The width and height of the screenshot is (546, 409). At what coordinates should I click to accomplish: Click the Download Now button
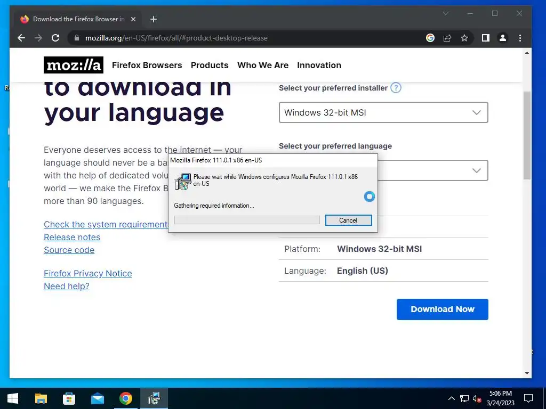pos(442,309)
